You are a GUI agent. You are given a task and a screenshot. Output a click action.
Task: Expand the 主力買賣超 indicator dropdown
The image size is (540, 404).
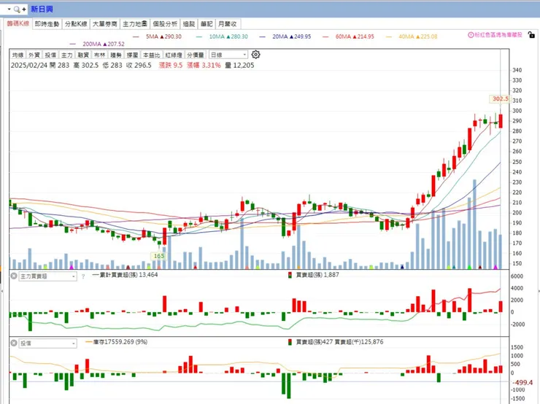click(47, 276)
